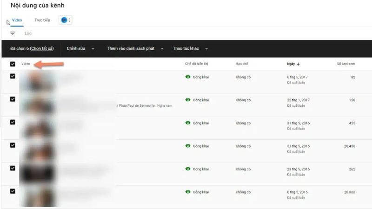Click green eye icon for 82-view video
The image size is (372, 209).
188,77
